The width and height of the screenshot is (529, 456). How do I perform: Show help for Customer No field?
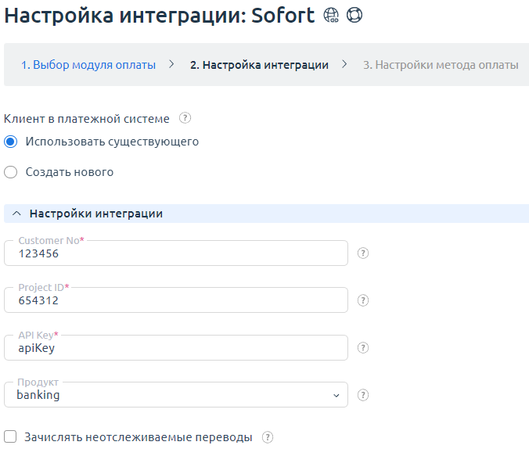coord(363,253)
